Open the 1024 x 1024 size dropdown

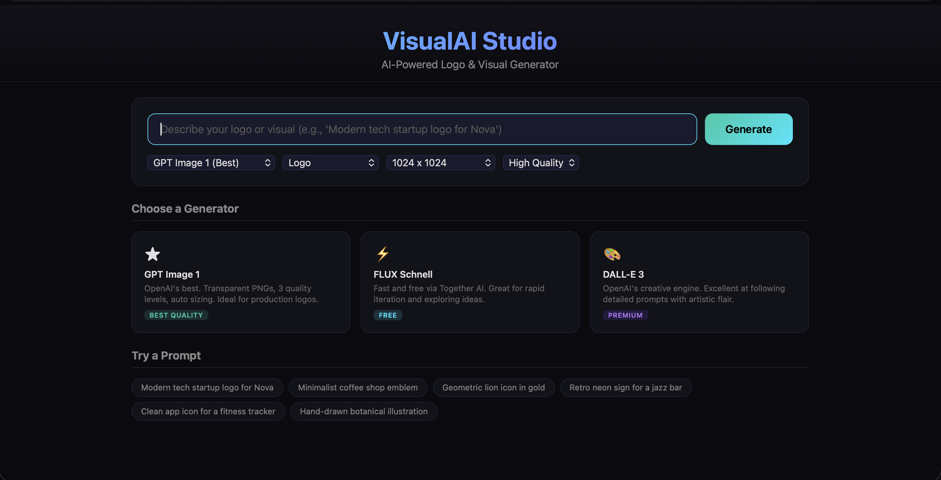coord(441,163)
